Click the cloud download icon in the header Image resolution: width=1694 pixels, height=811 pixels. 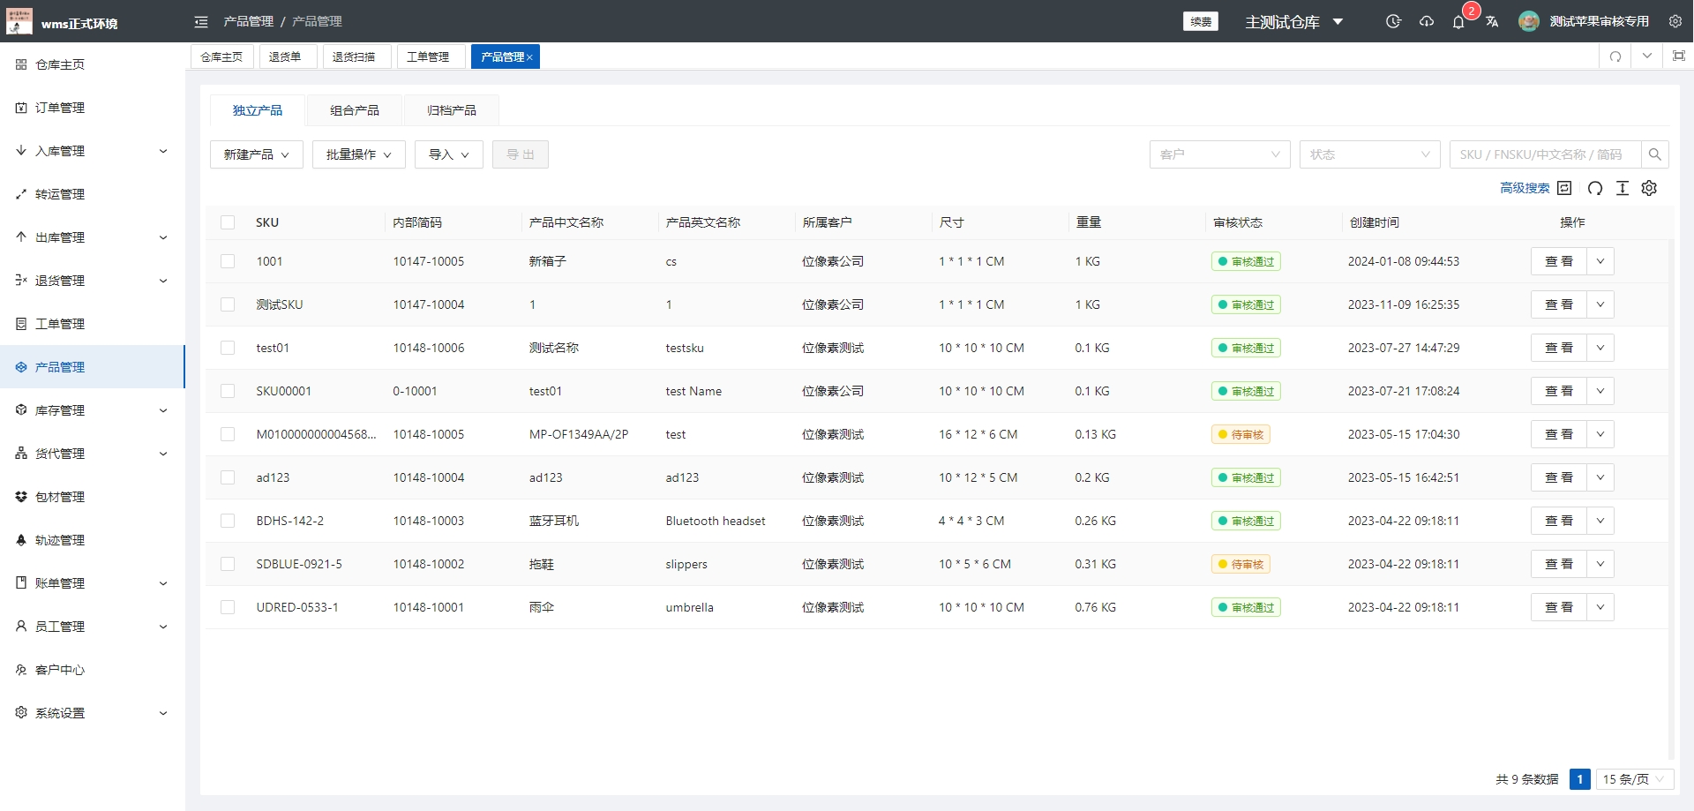point(1427,21)
